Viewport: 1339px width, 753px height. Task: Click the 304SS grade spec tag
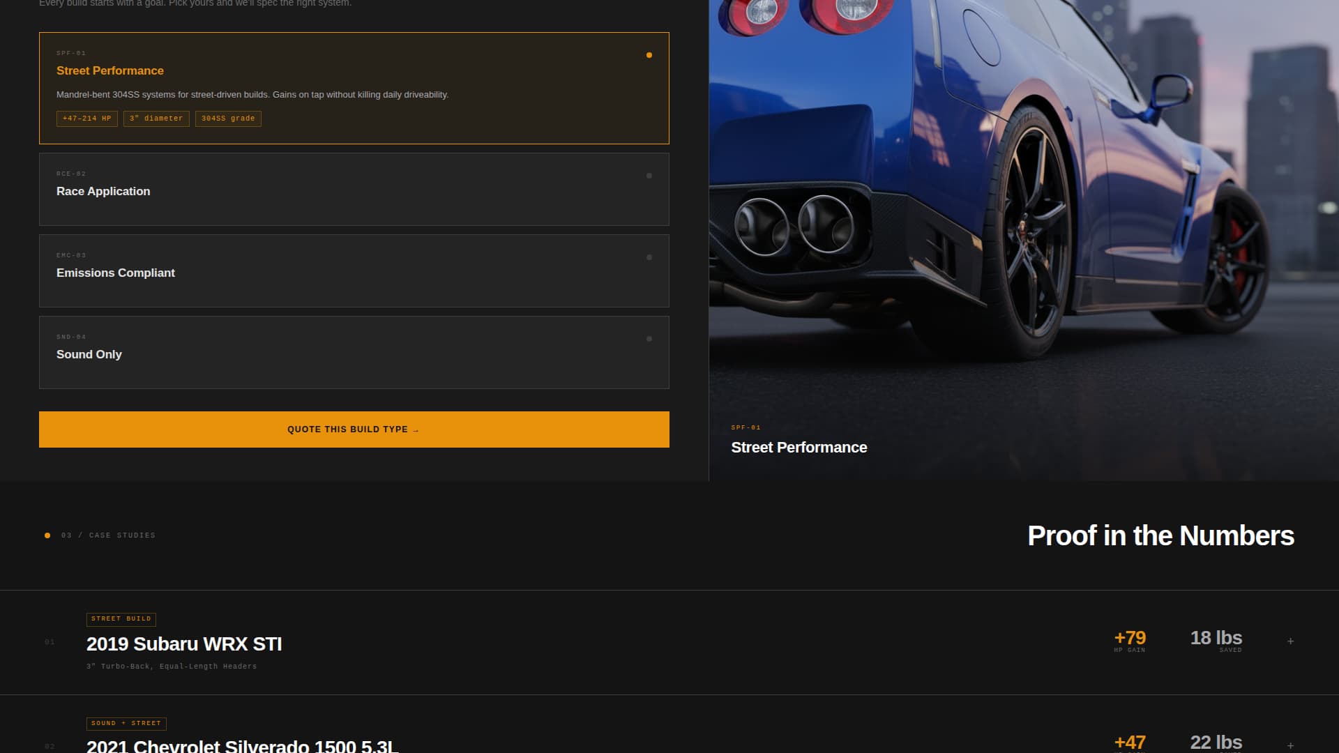(228, 119)
